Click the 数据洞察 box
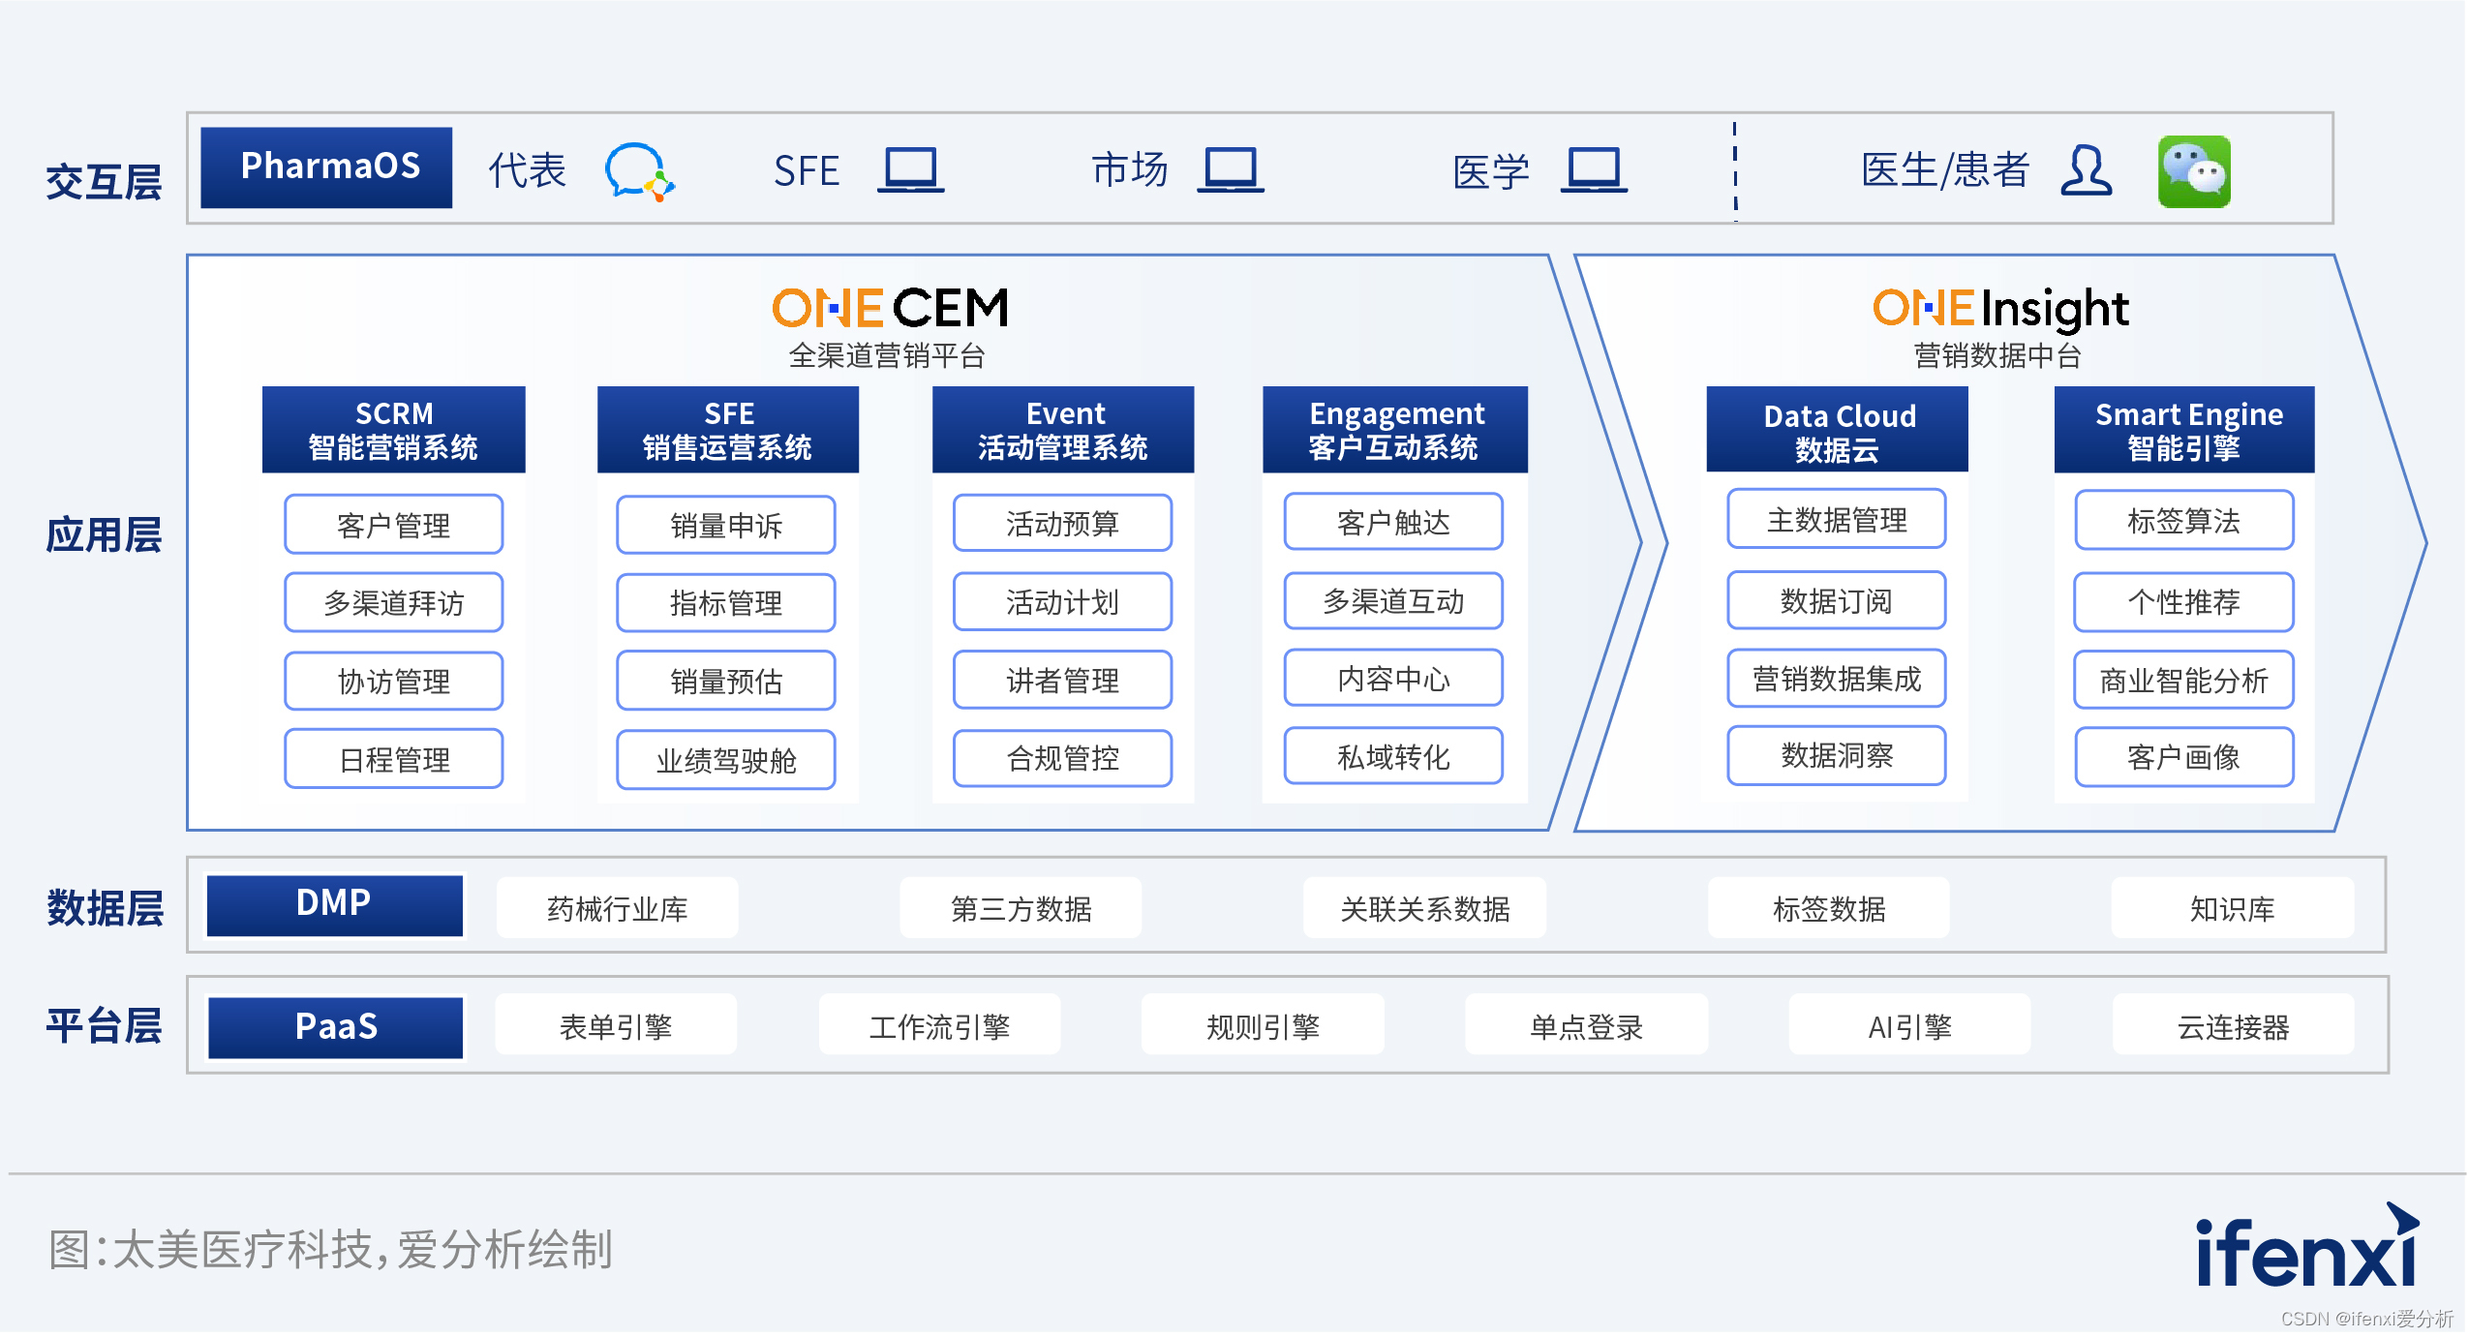The image size is (2469, 1337). coord(1837,755)
